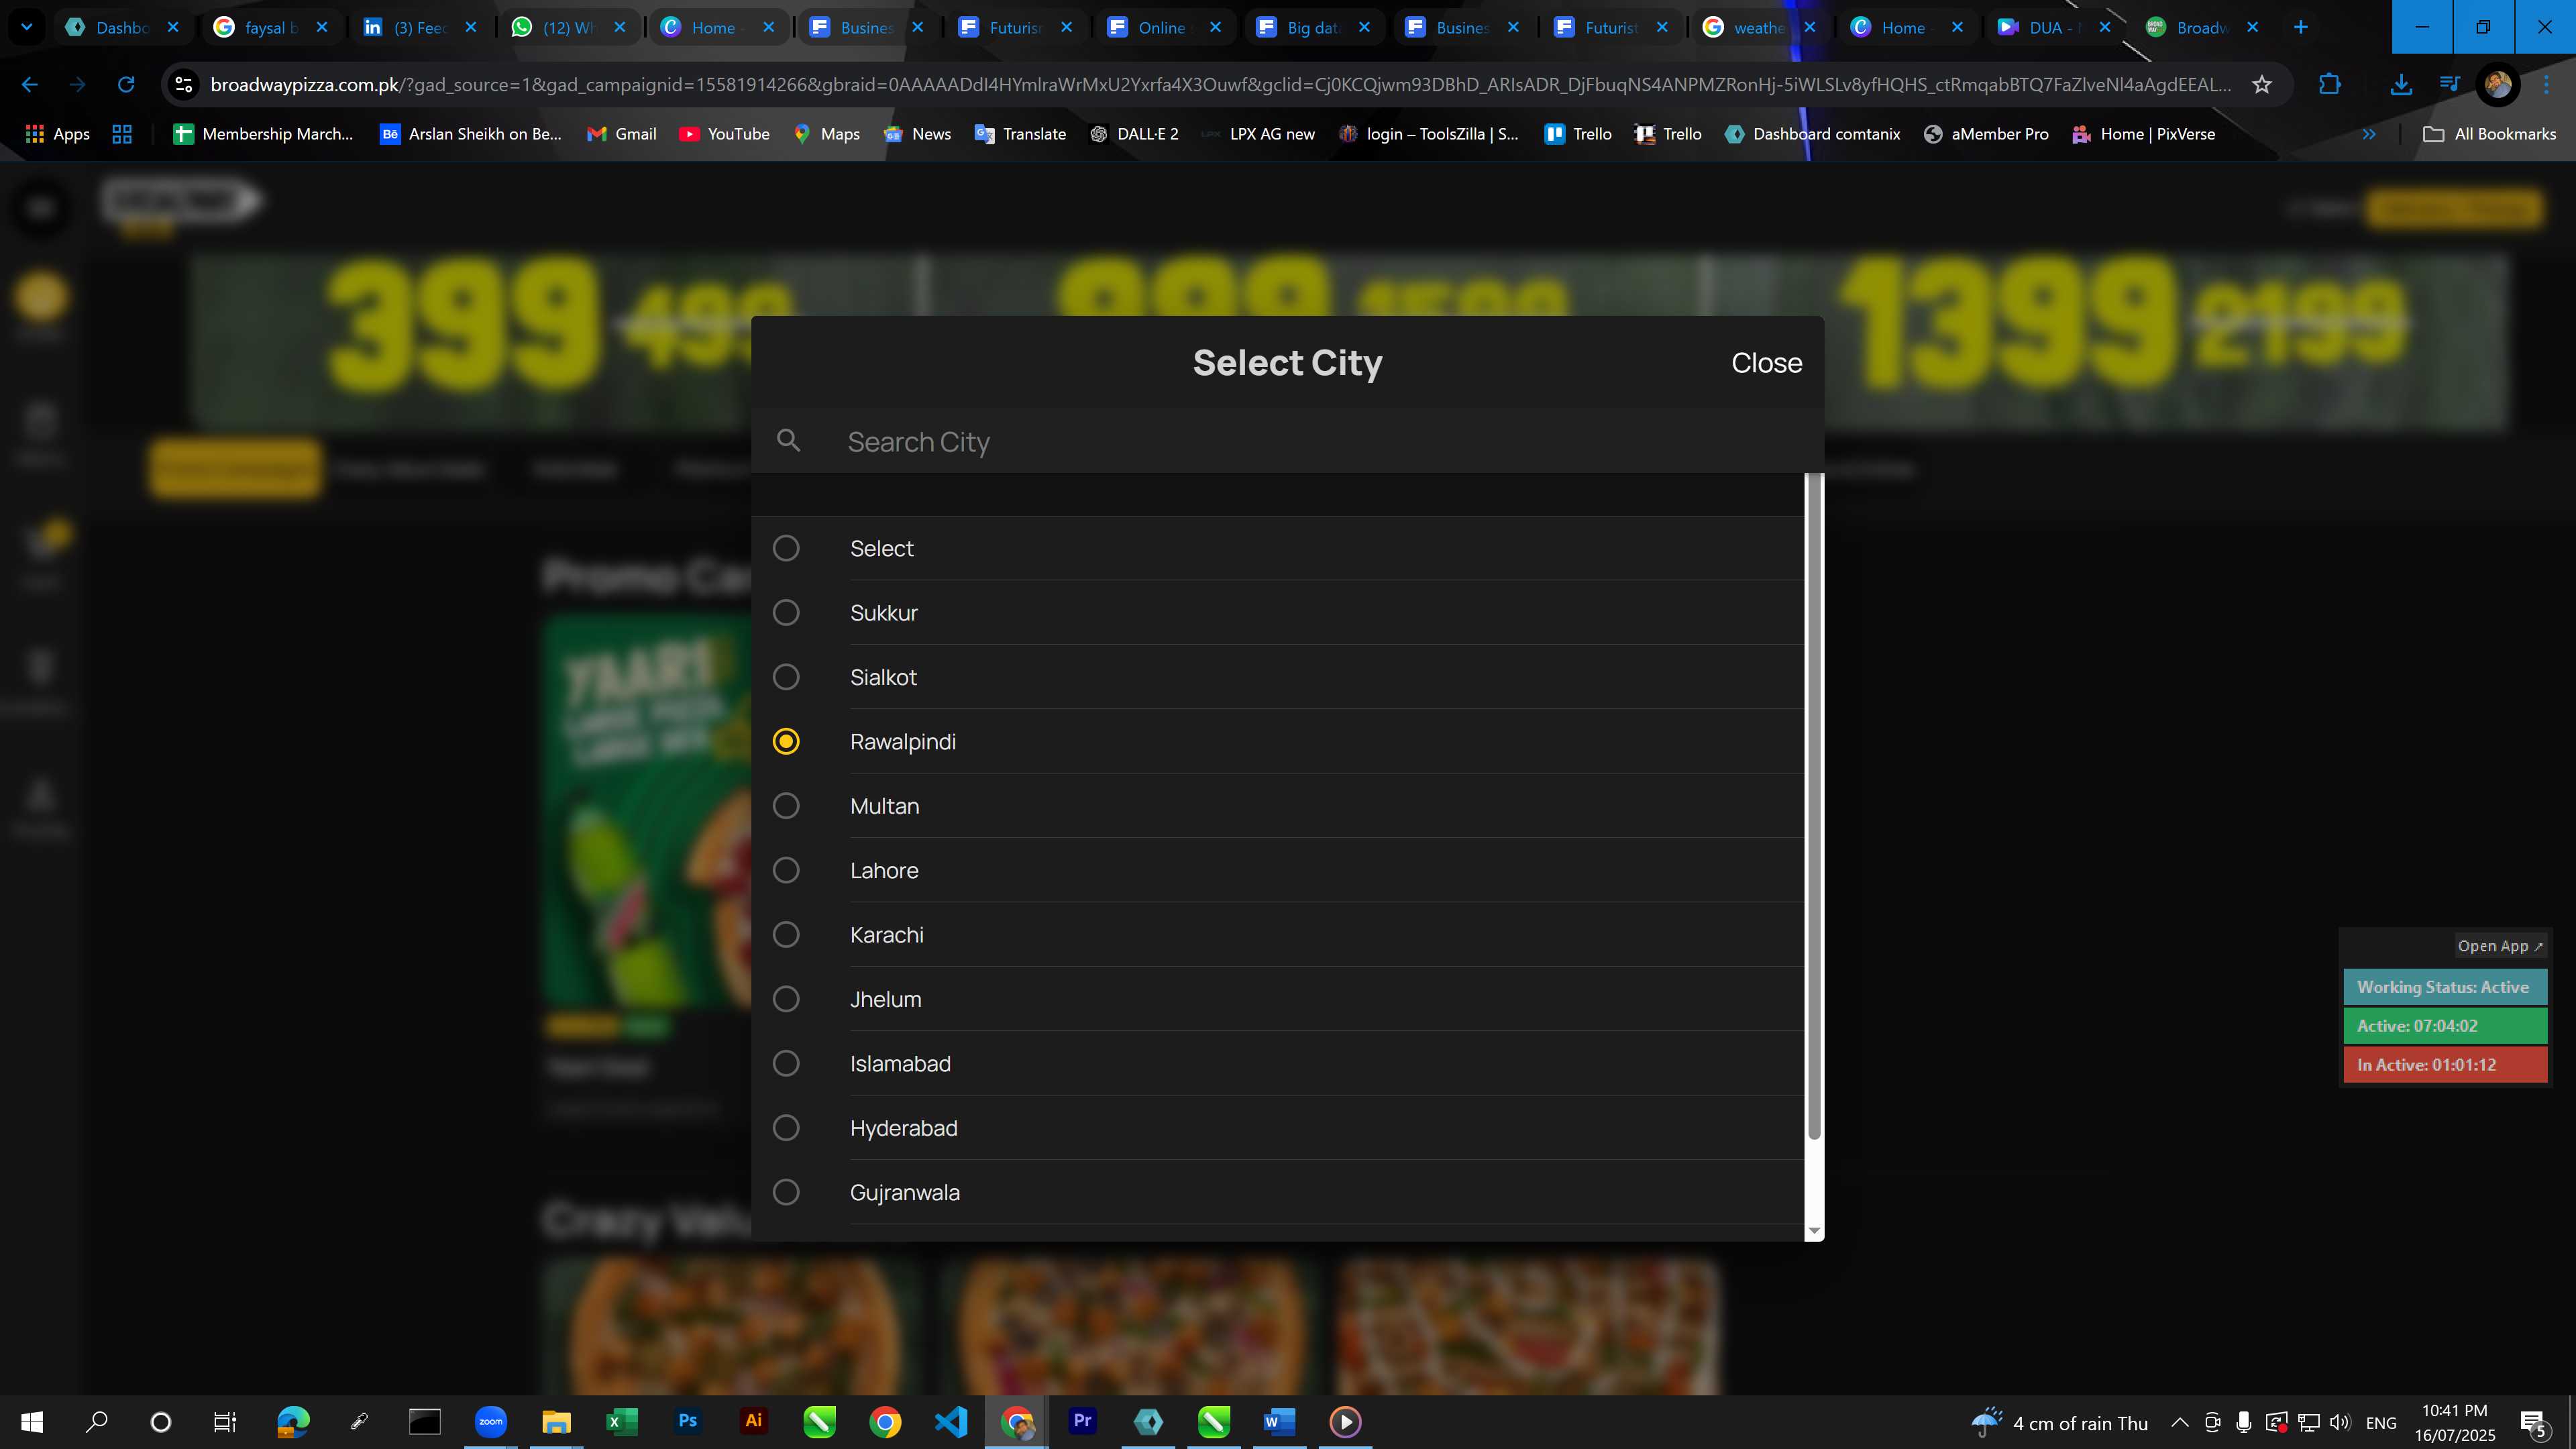This screenshot has height=1449, width=2576.
Task: Select the Hyderabad radio button
Action: [x=786, y=1128]
